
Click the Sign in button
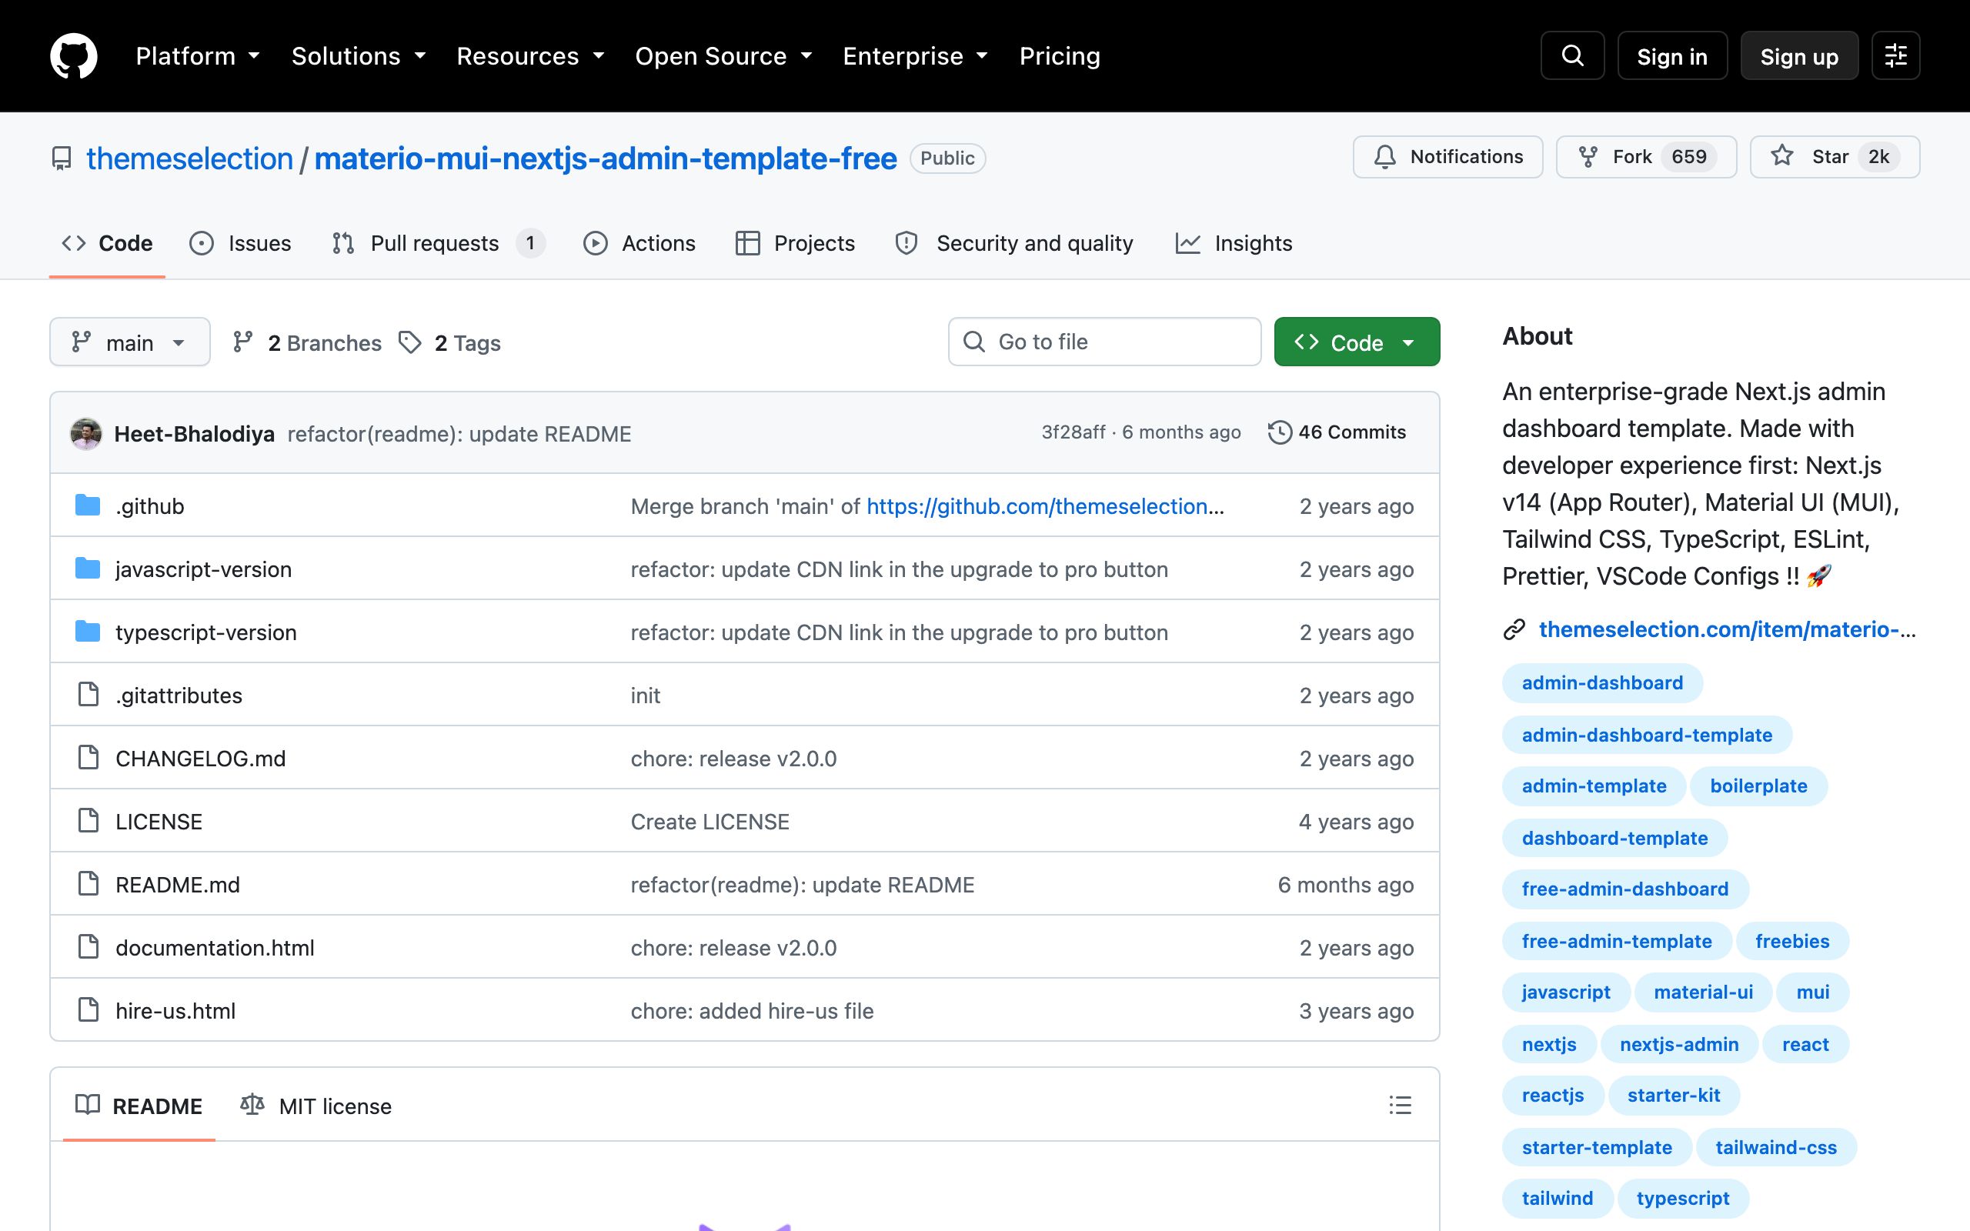pyautogui.click(x=1672, y=56)
